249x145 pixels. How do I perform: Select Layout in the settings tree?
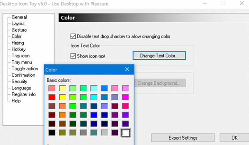click(x=18, y=24)
